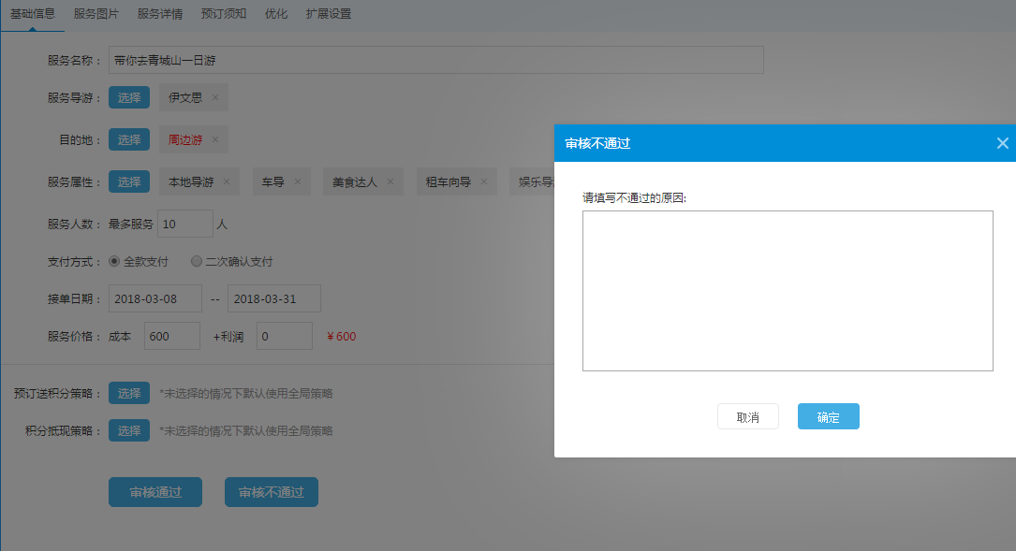
Task: Click 确定 to confirm rejection
Action: 828,417
